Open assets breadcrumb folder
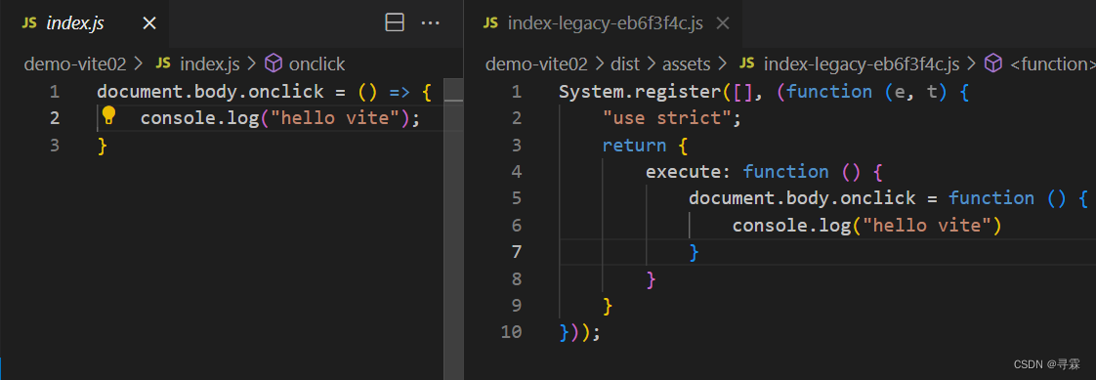Screen dimensions: 1096x380 686,64
